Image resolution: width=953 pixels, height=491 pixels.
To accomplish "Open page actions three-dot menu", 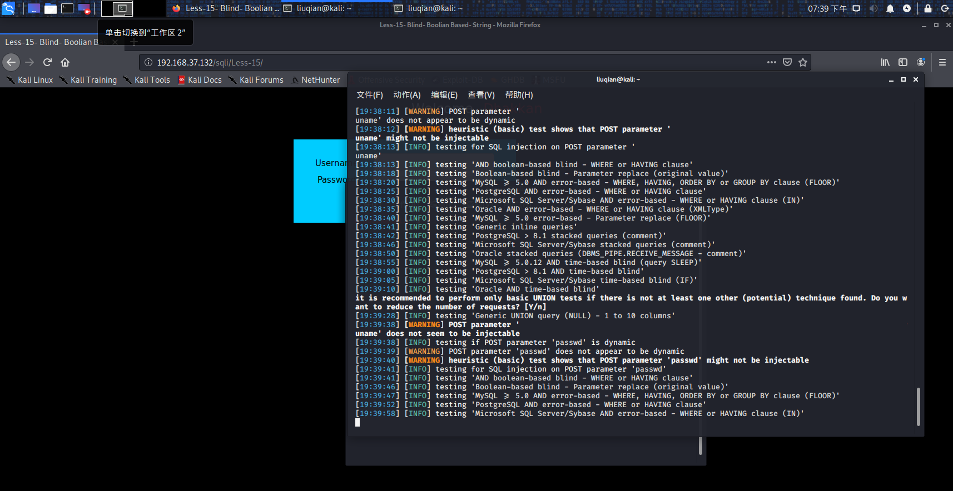I will [772, 62].
